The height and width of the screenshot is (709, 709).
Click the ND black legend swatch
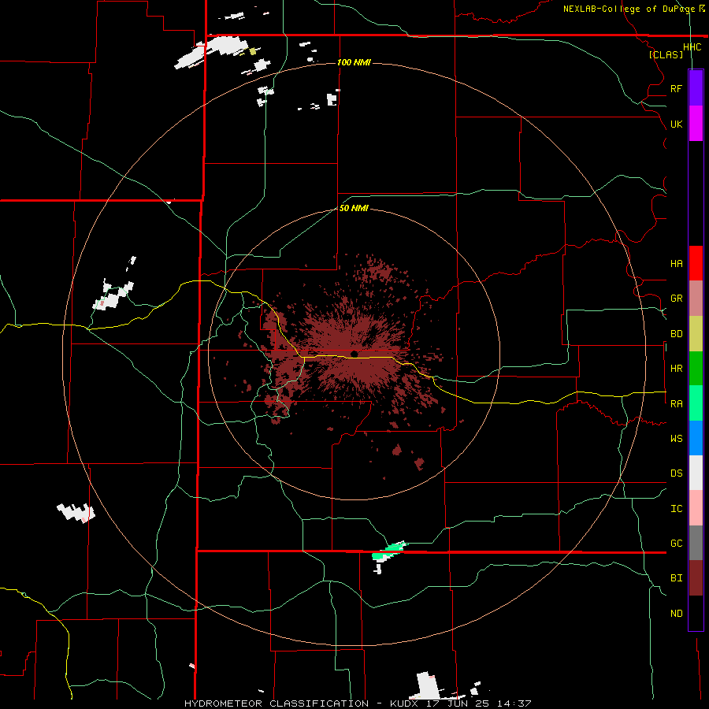(x=696, y=613)
